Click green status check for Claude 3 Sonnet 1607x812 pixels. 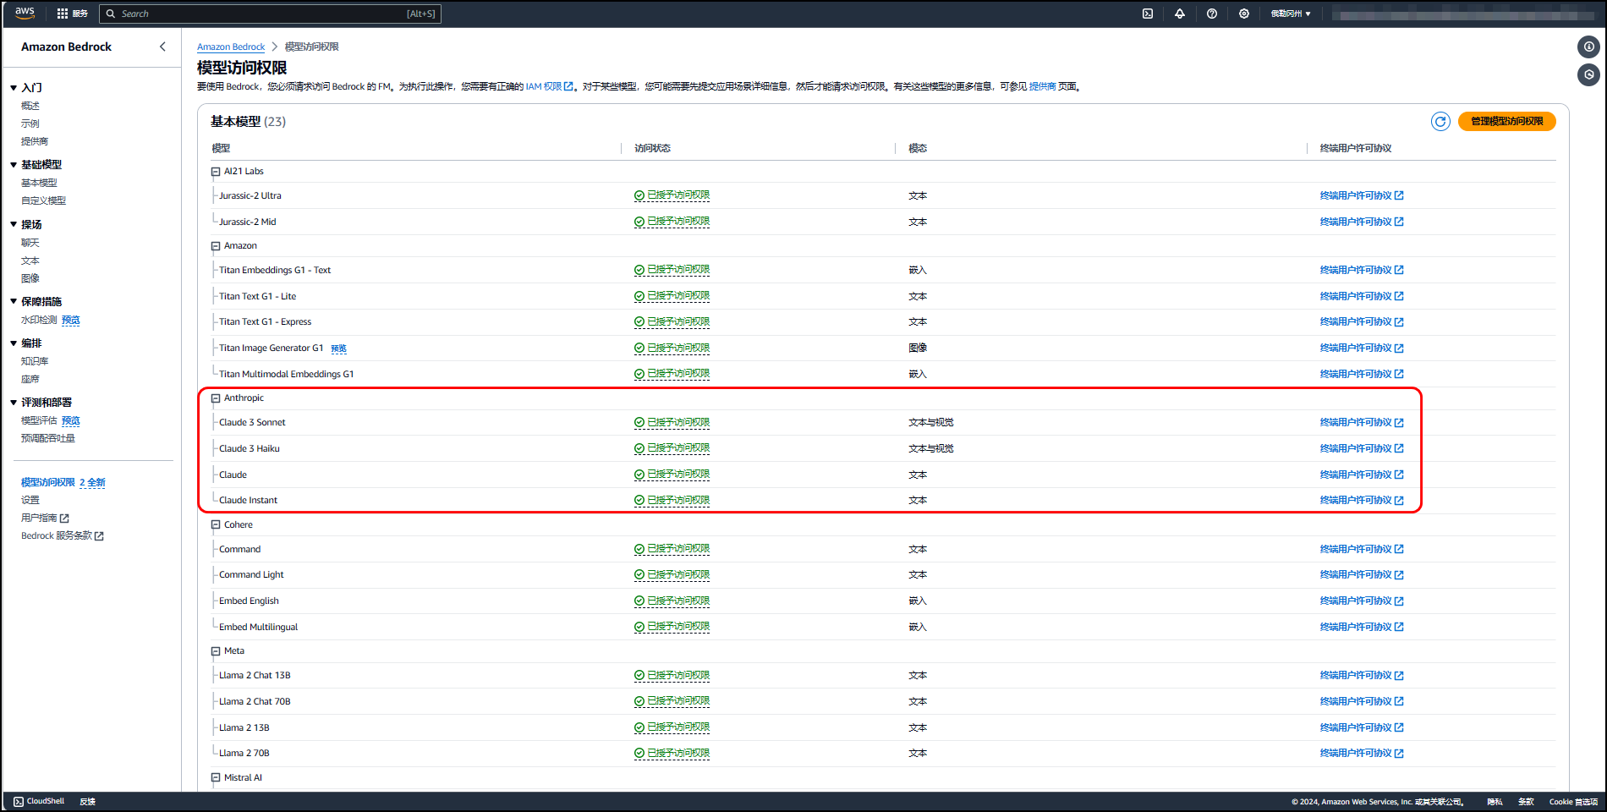639,422
